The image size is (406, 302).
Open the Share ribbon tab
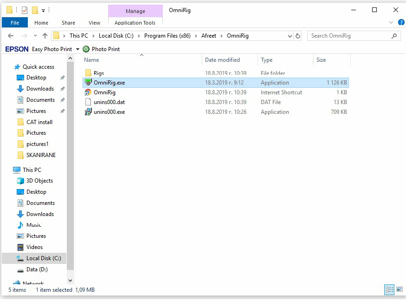click(68, 23)
